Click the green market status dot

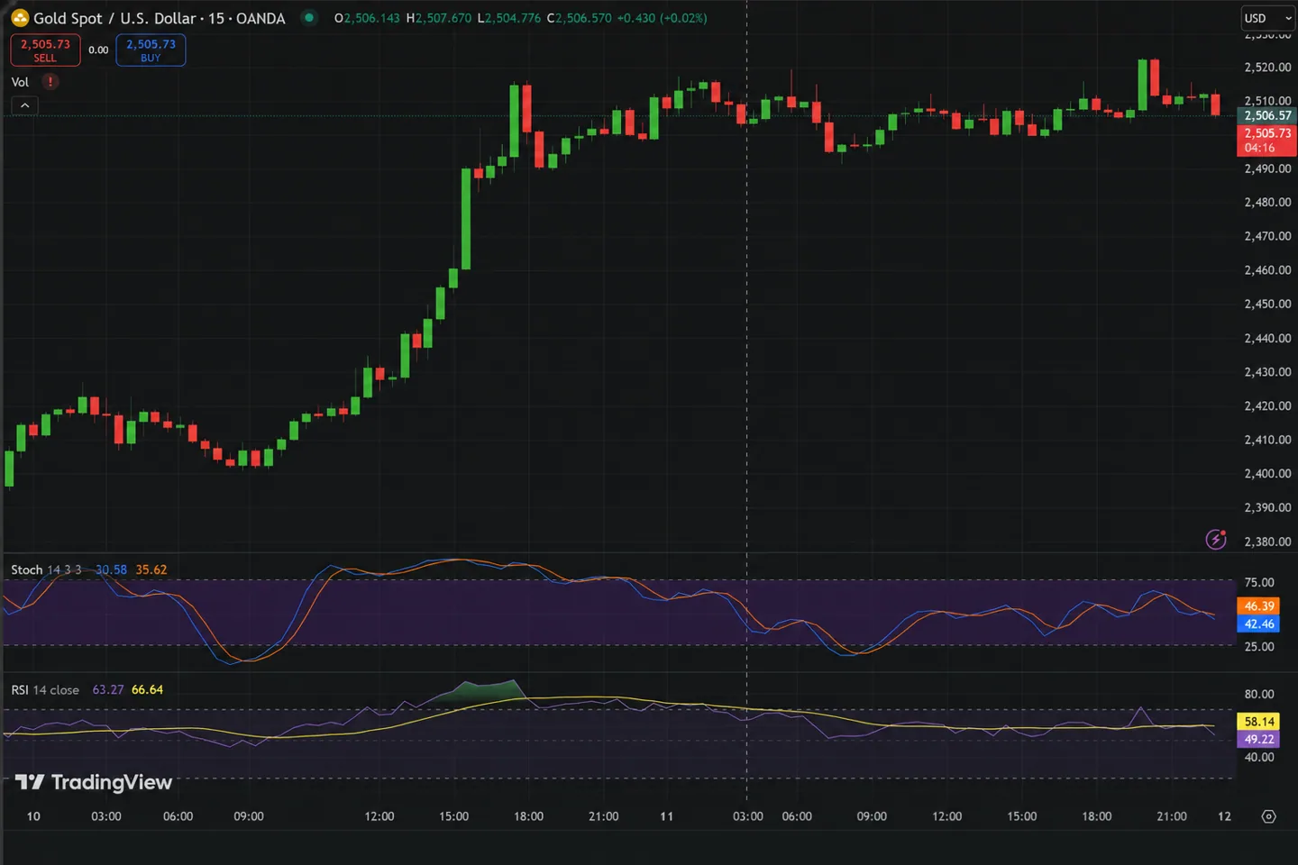tap(309, 17)
